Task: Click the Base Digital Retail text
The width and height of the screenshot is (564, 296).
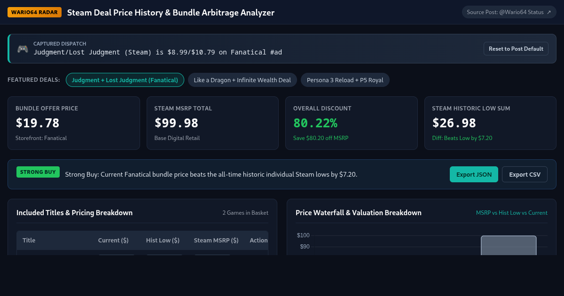Action: (x=177, y=138)
